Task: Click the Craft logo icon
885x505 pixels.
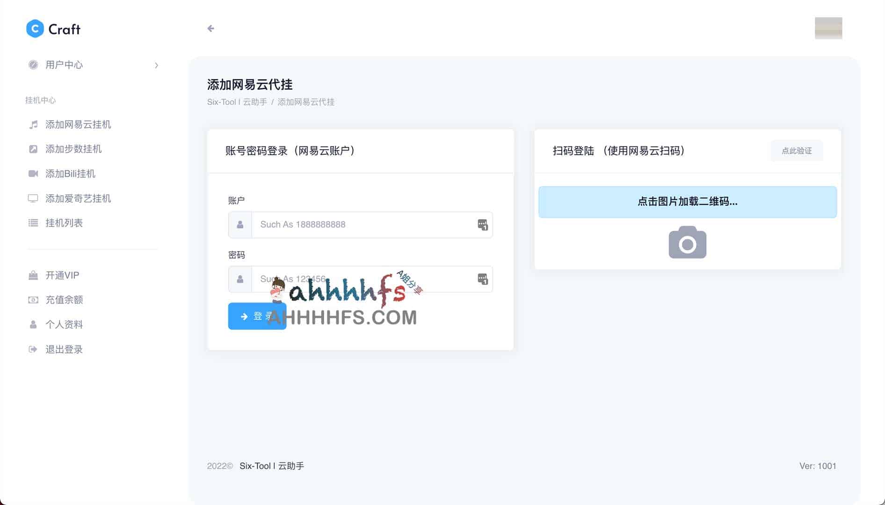Action: pyautogui.click(x=35, y=29)
